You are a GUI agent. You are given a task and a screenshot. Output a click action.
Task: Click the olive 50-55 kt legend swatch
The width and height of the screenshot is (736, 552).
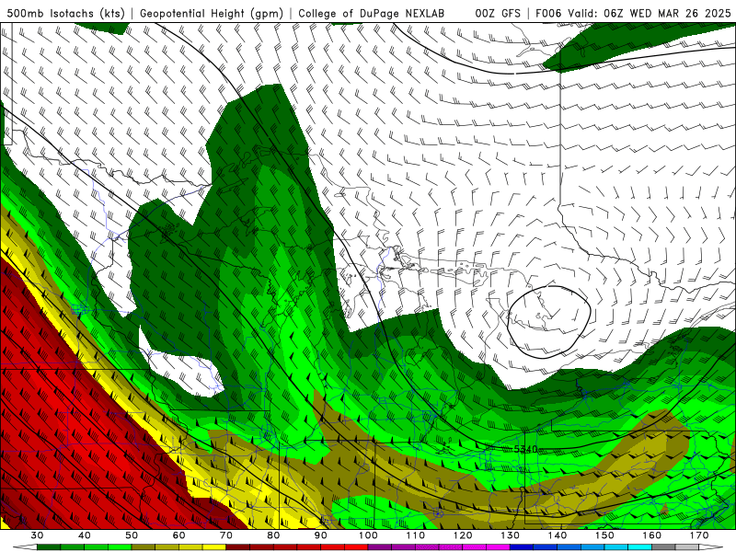tap(144, 547)
